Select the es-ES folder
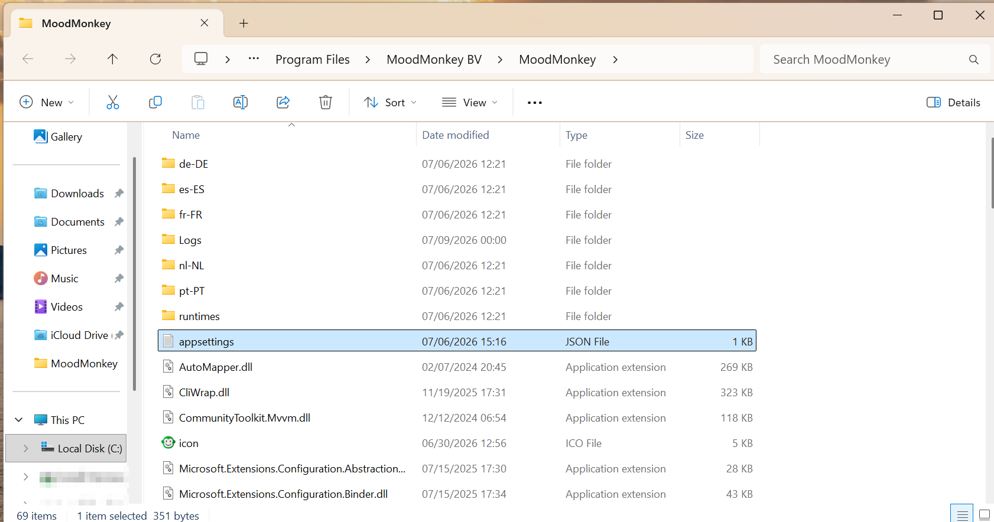The image size is (994, 522). click(457, 189)
